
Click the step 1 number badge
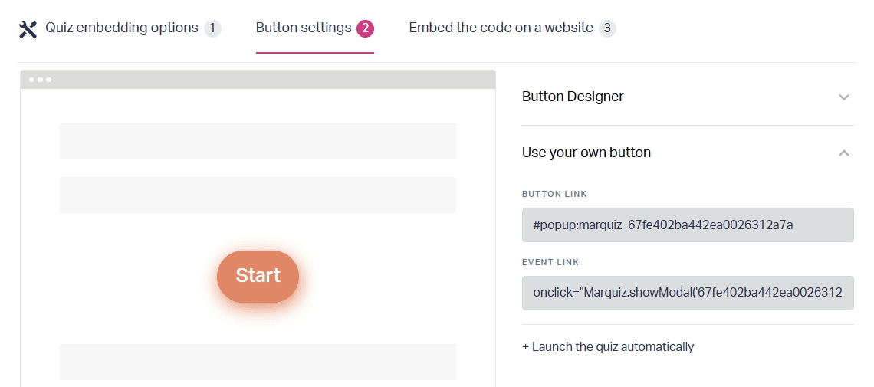(212, 28)
